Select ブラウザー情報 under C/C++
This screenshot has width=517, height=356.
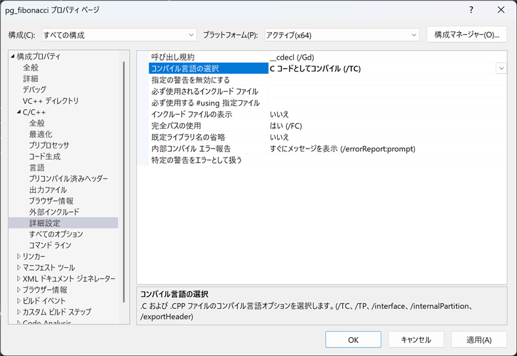[x=51, y=201]
